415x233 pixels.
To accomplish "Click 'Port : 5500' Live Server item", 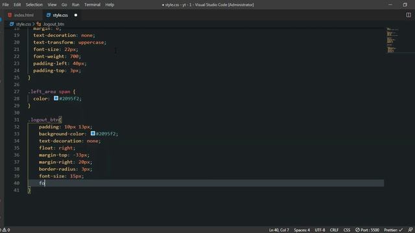I will coord(367,230).
